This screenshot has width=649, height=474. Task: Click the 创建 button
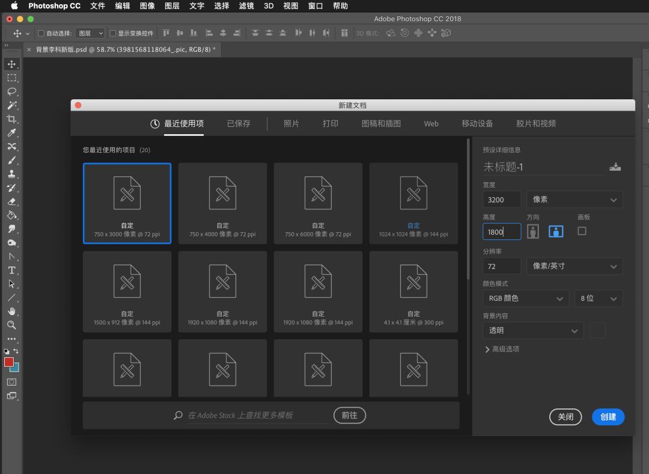608,417
